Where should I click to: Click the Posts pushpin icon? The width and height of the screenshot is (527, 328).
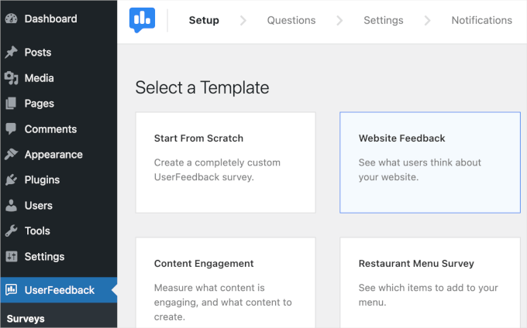pos(11,53)
